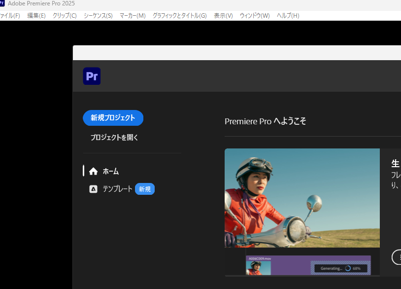Click the scooter rider hero image
Screen dimensions: 401x289
coord(302,198)
